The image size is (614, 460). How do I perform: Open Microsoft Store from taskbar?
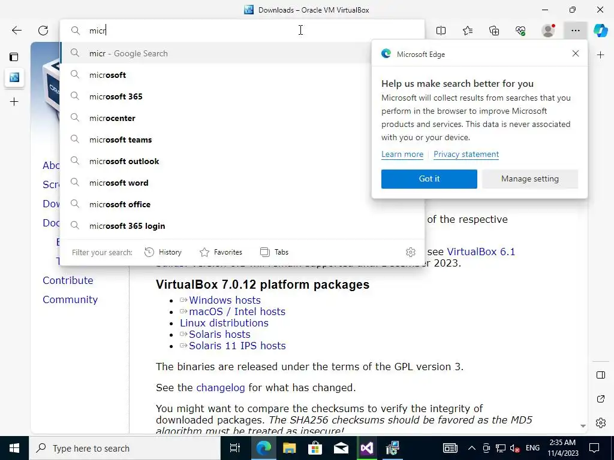[315, 448]
